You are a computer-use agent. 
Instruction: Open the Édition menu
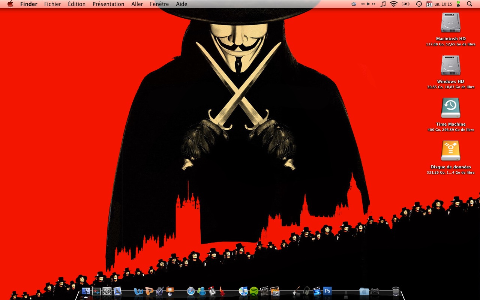[x=77, y=4]
